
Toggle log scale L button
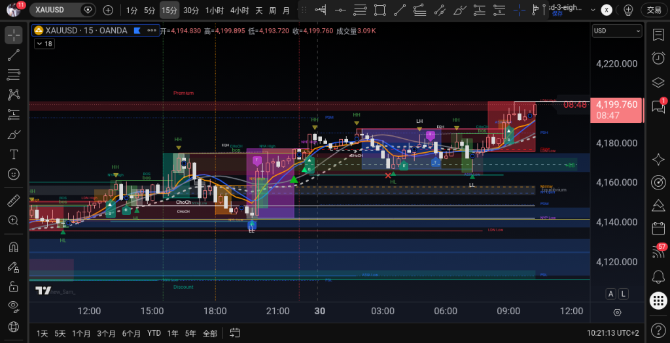click(624, 293)
